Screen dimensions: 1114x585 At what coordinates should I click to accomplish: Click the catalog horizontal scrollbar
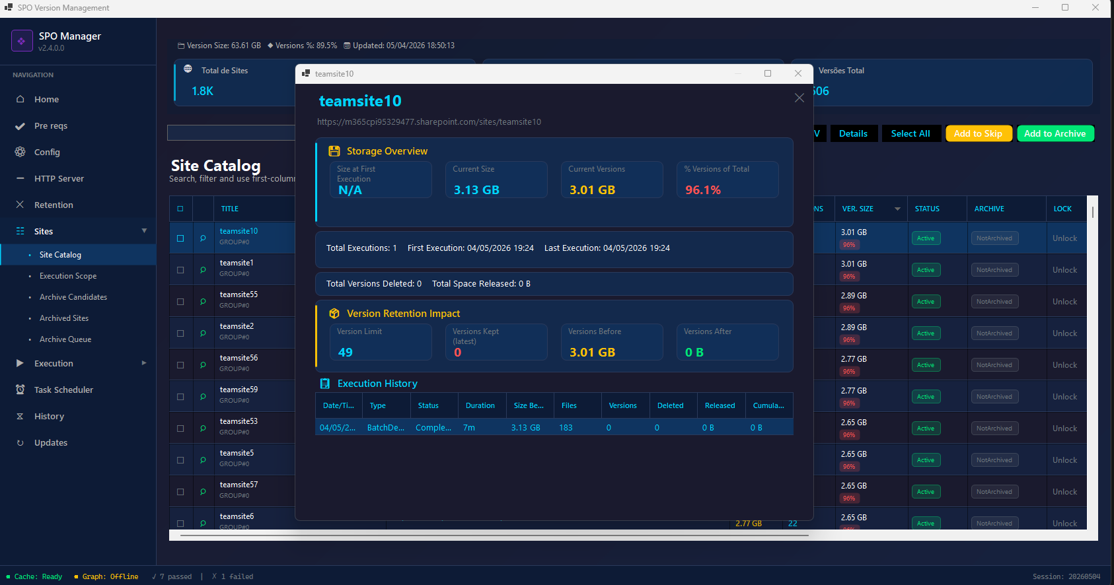[494, 535]
